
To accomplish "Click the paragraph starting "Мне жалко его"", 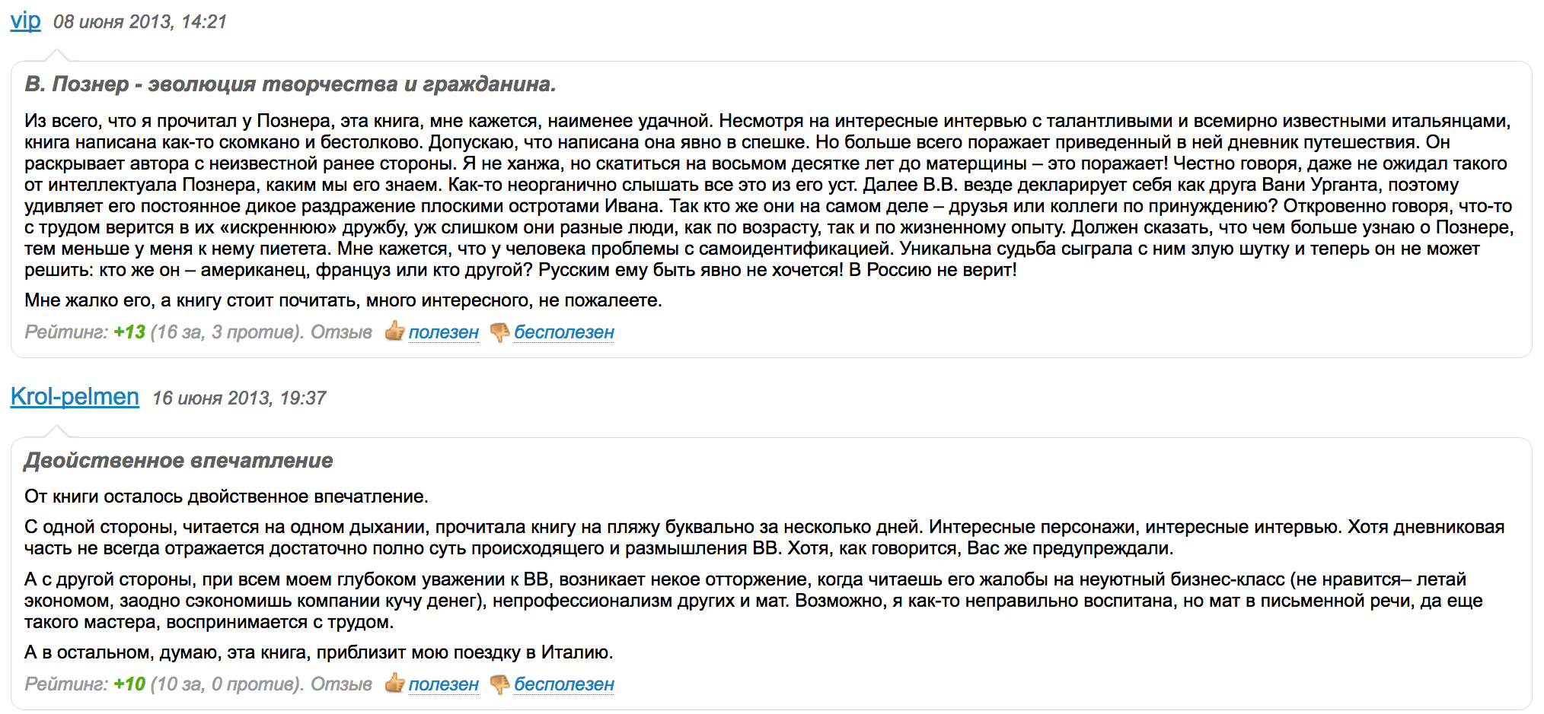I will tap(343, 300).
